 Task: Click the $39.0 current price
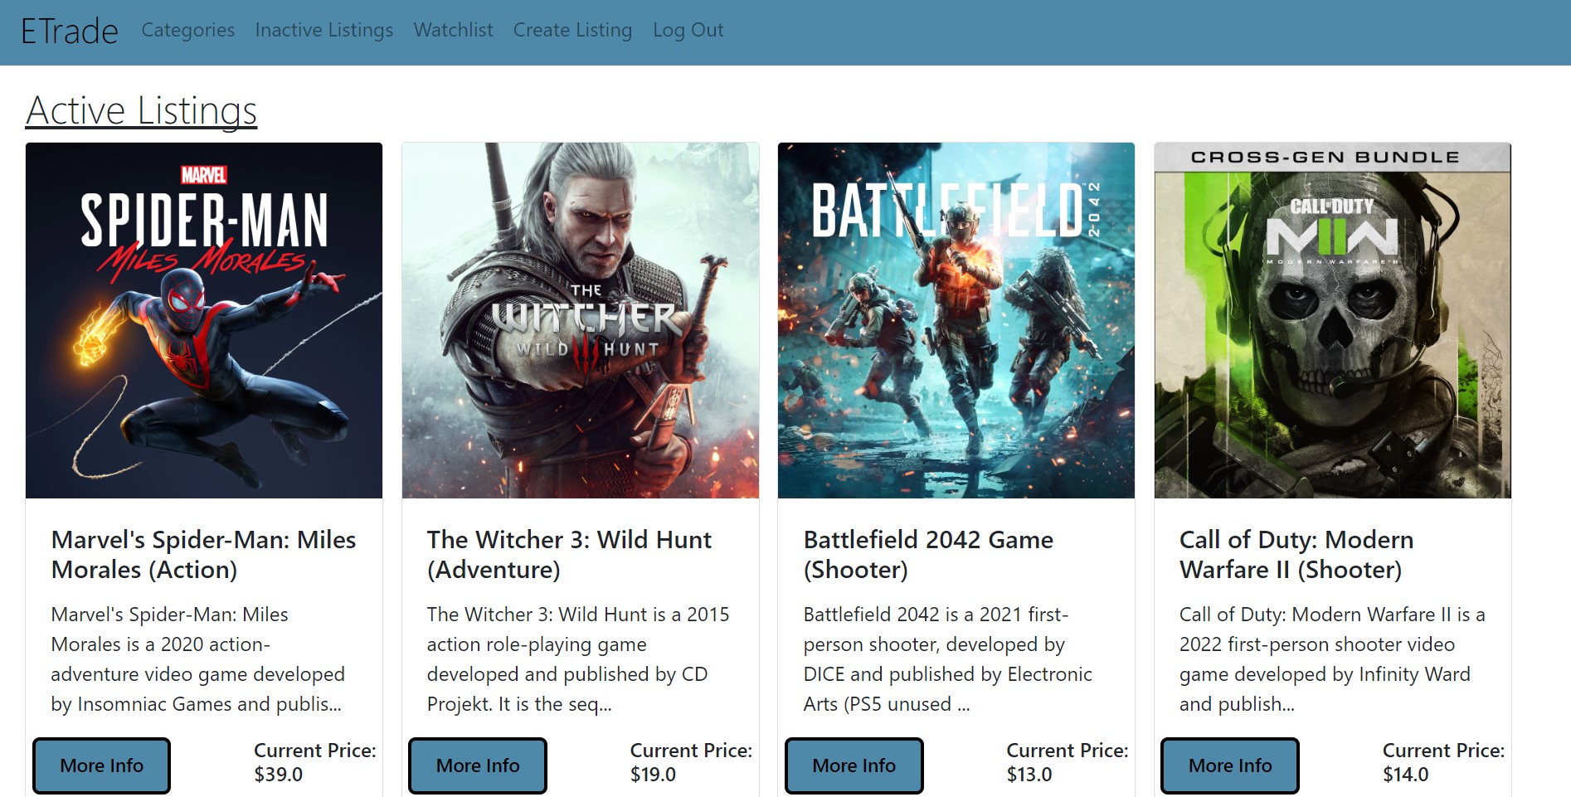pos(279,775)
